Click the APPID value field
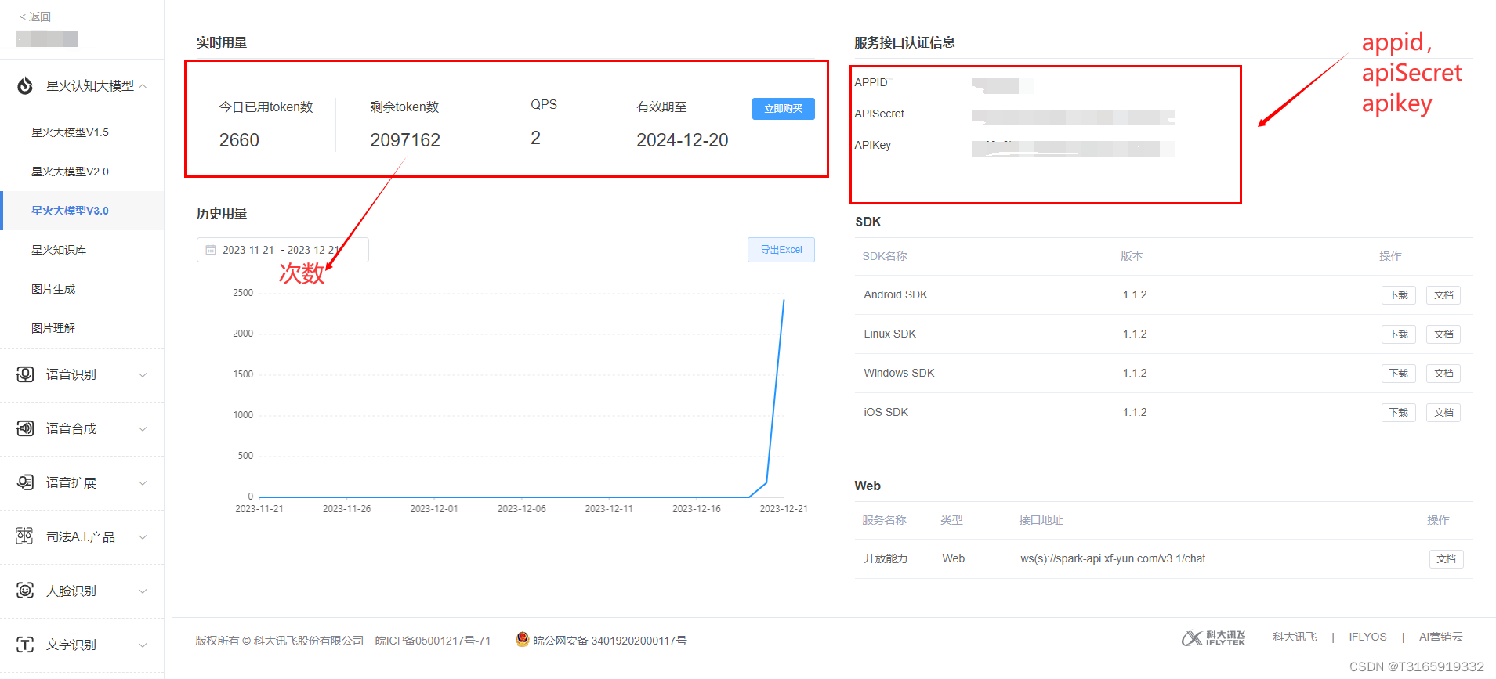1496x679 pixels. pyautogui.click(x=1002, y=85)
